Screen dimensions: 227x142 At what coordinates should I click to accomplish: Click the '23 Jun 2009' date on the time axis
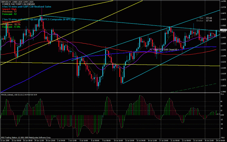click(5, 141)
